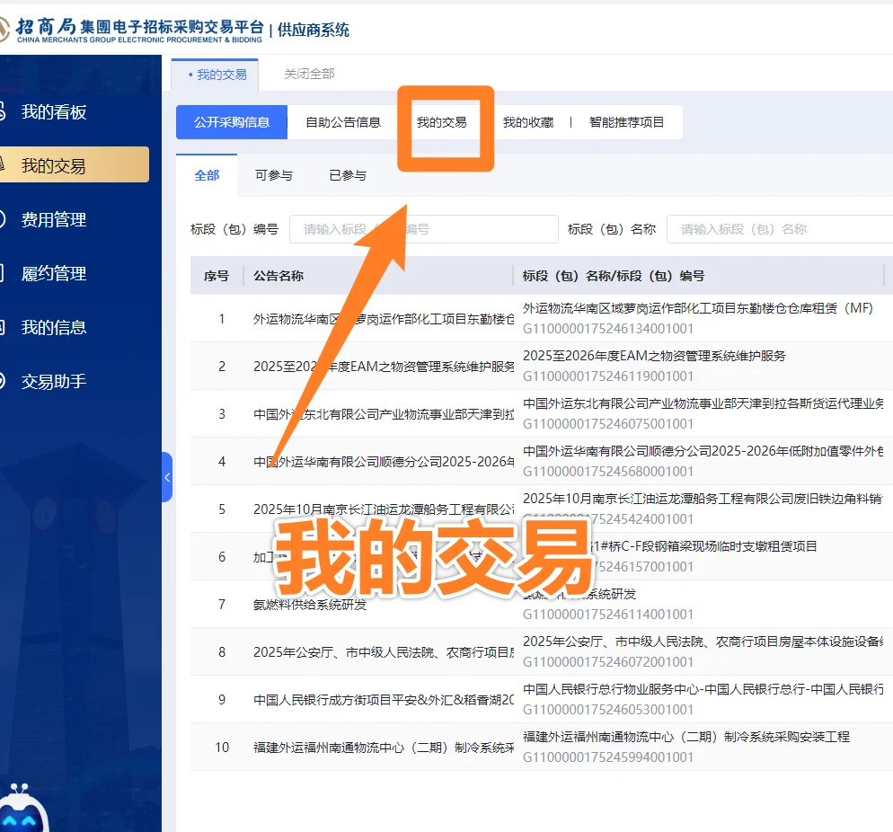Open the 我的收藏 tab
This screenshot has height=832, width=893.
(x=533, y=122)
